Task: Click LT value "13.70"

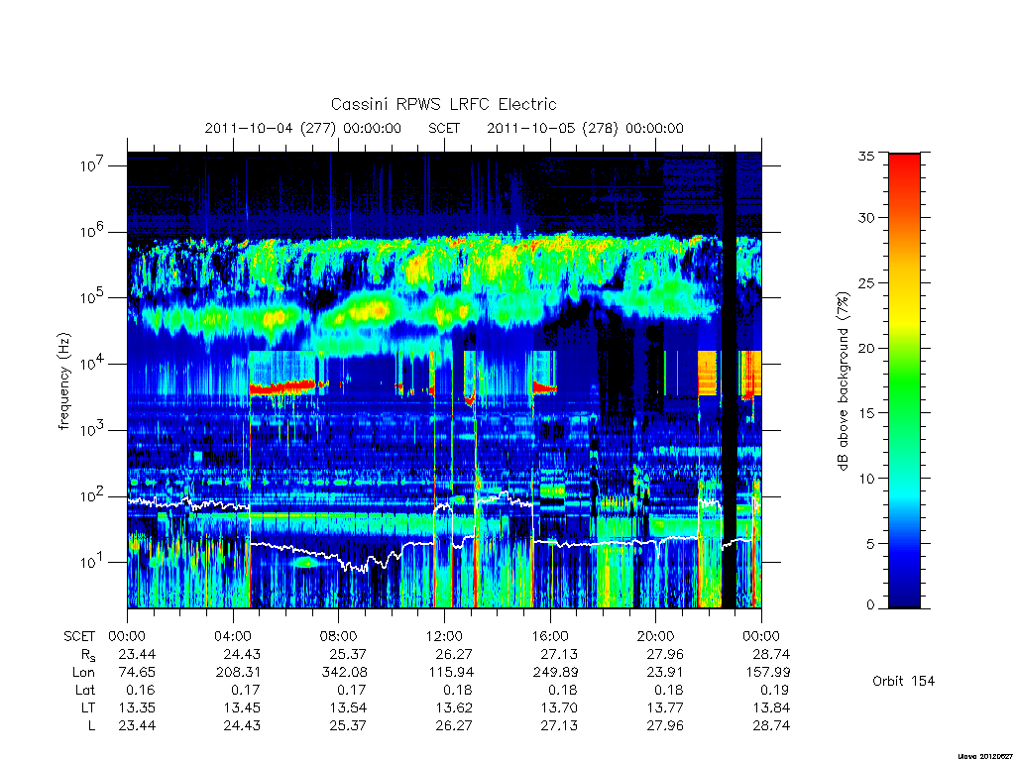Action: [559, 707]
